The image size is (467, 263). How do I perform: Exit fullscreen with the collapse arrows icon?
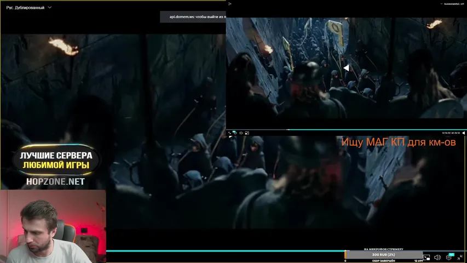[460, 258]
